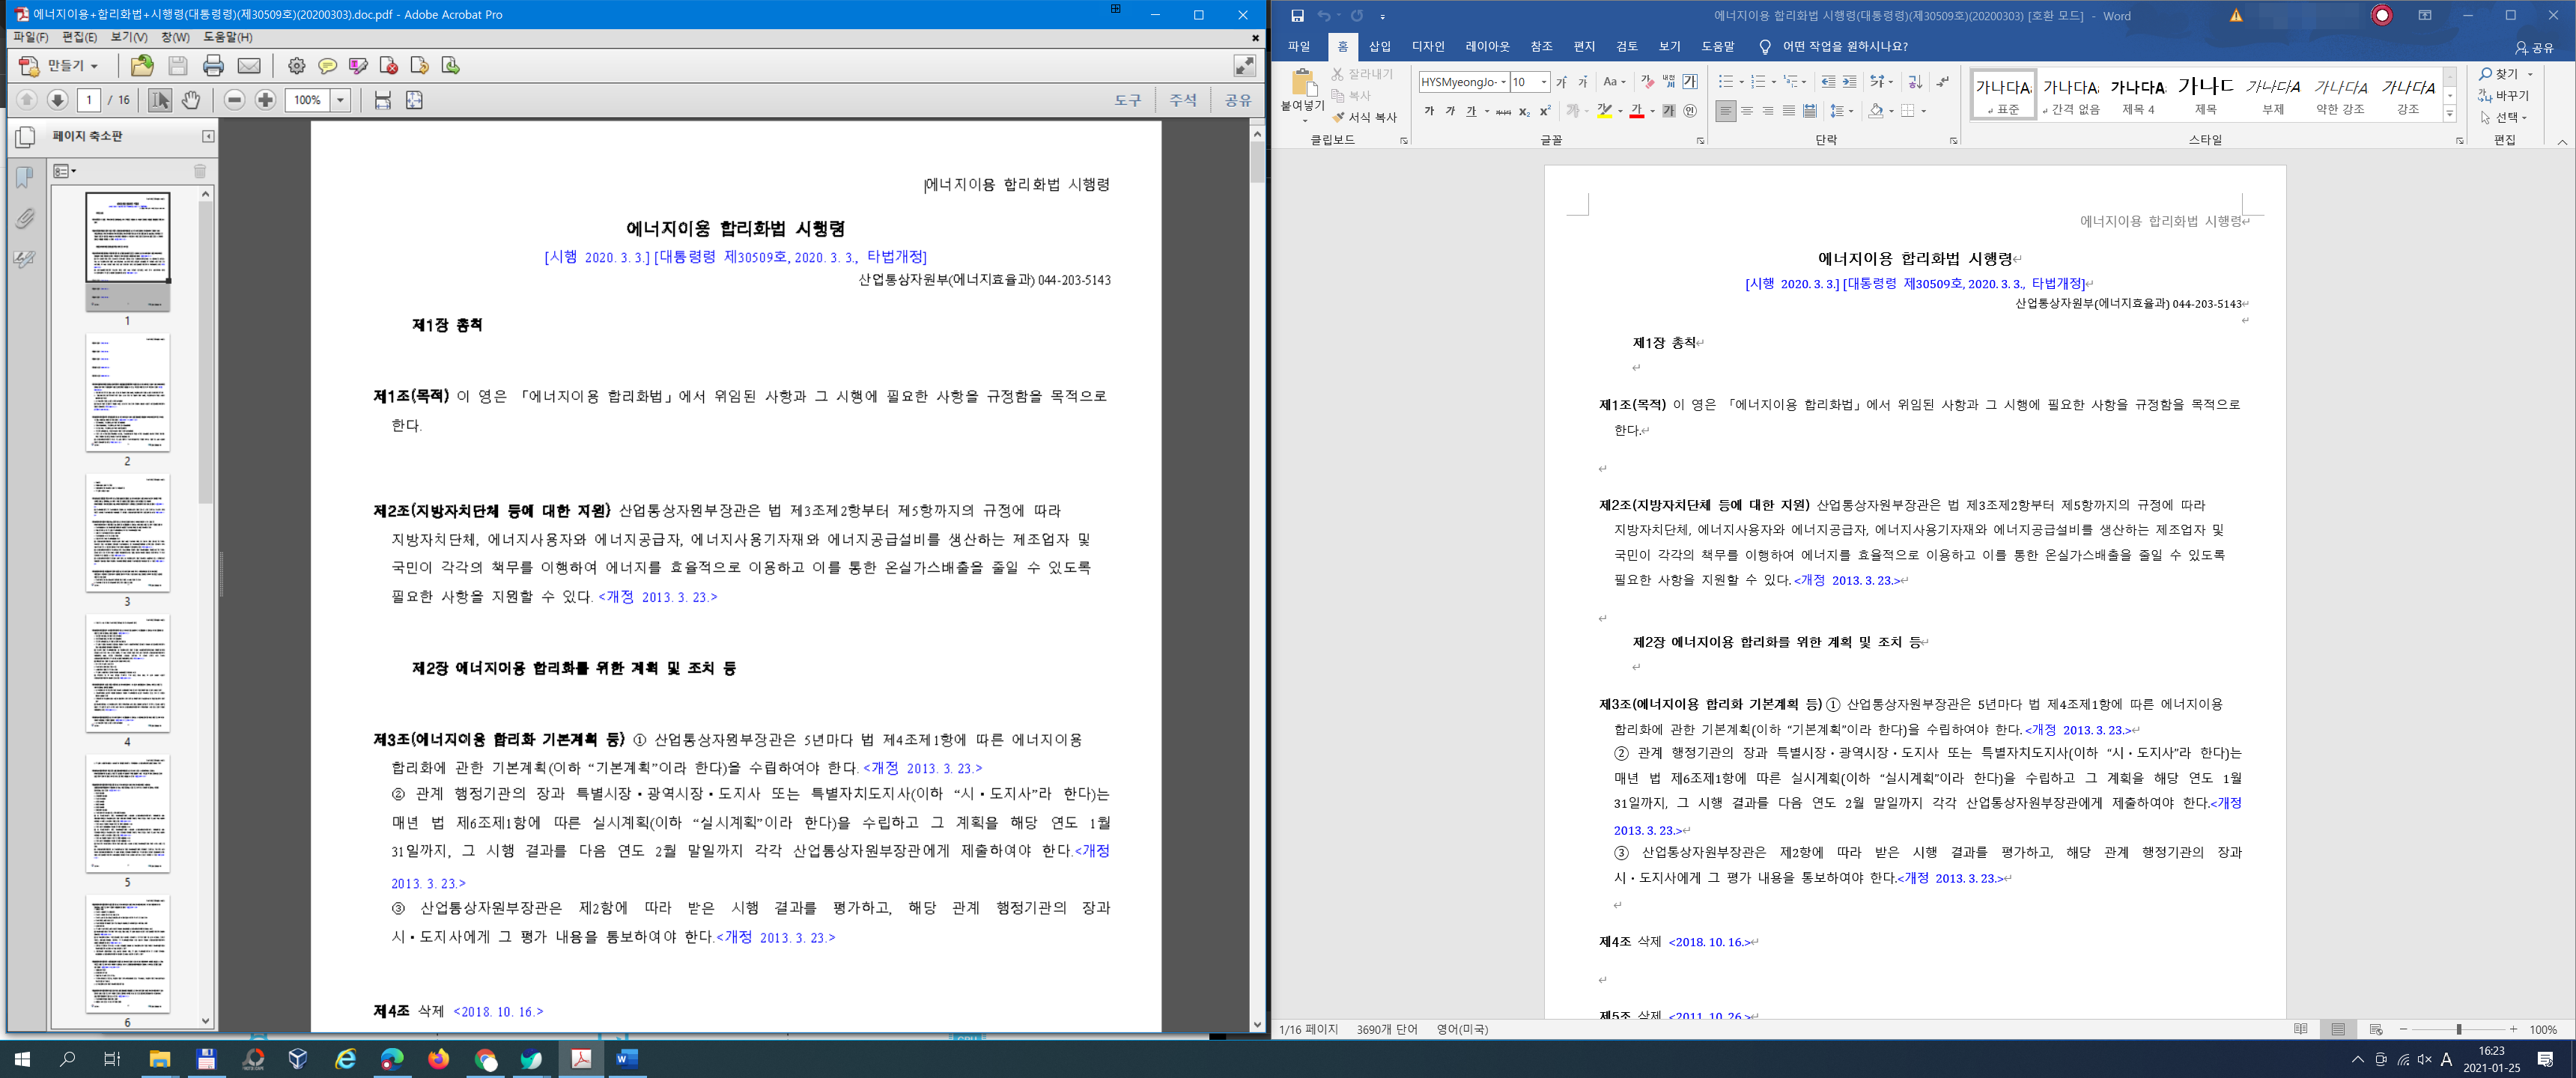Screen dimensions: 2576x1078
Task: Open the HYSMyeongJo font name dropdown
Action: tap(1503, 82)
